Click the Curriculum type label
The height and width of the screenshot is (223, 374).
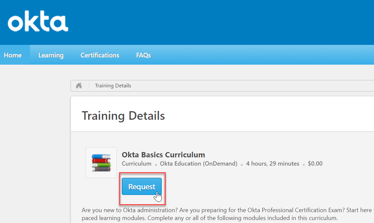tap(136, 164)
